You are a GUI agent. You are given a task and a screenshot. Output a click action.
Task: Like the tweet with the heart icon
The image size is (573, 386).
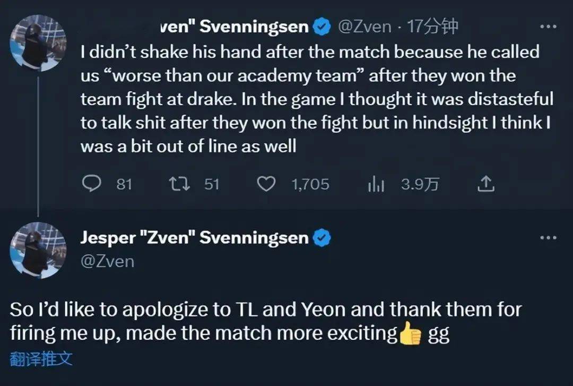click(266, 184)
